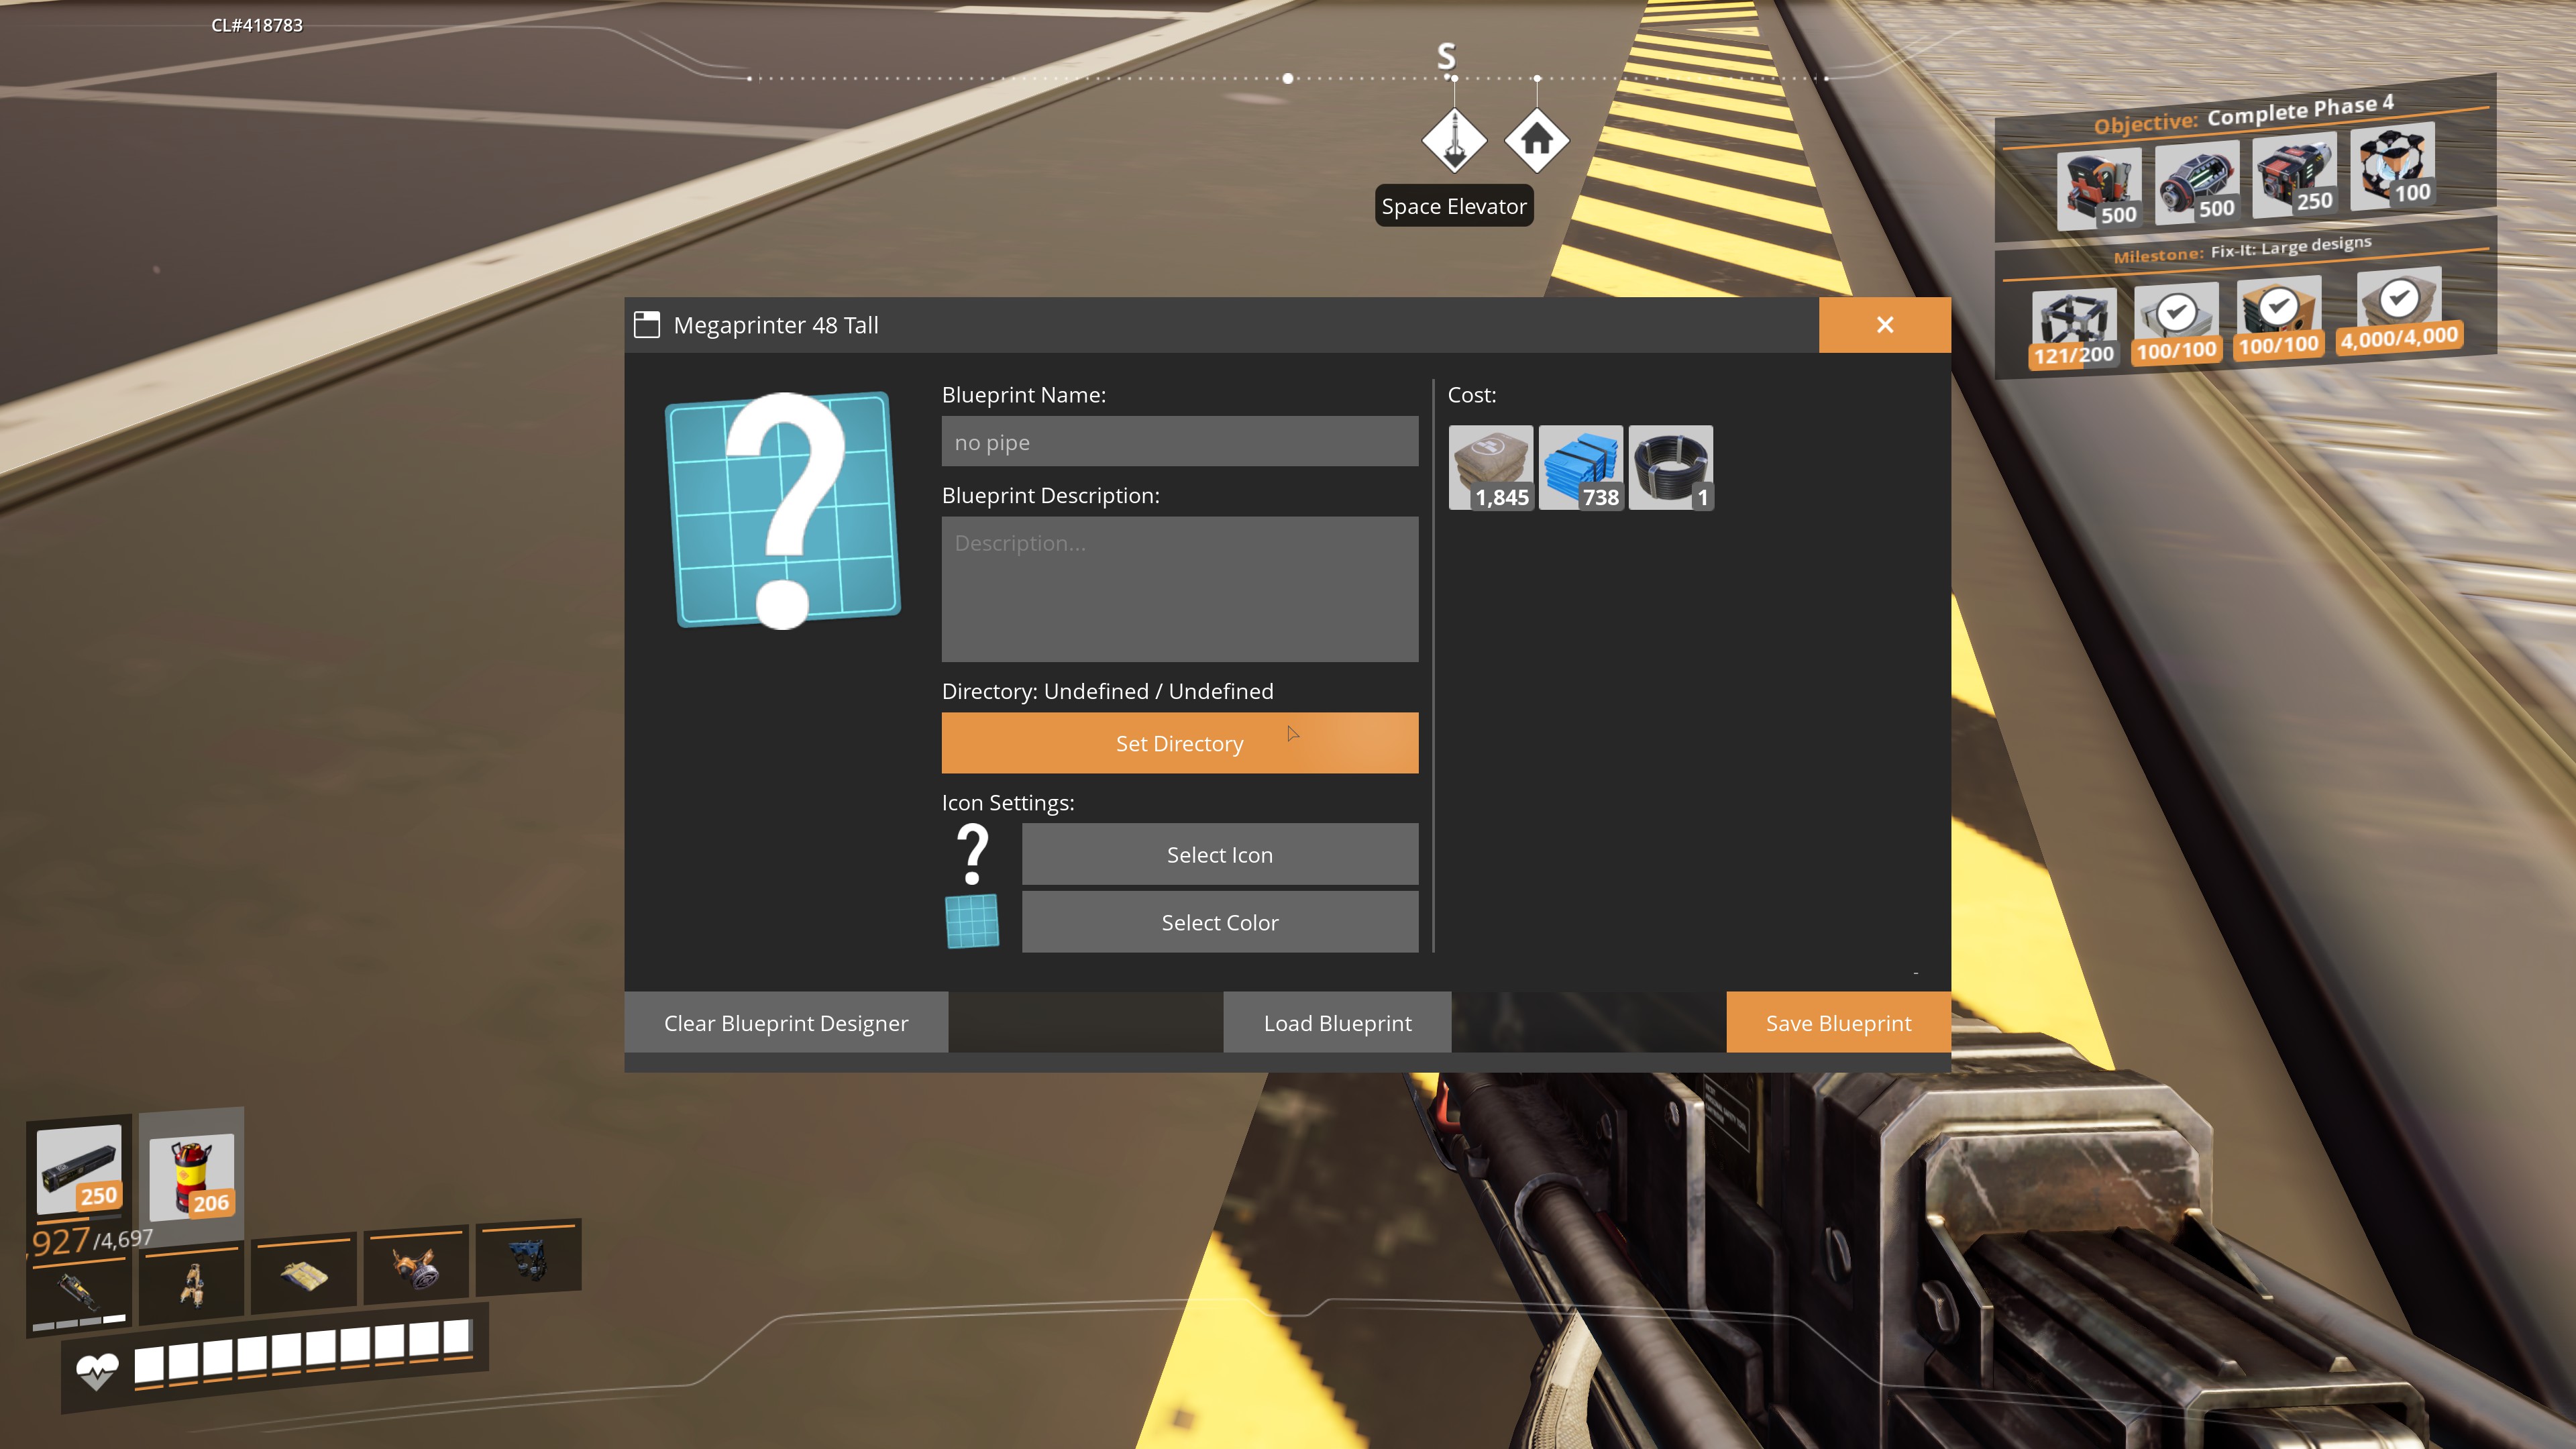
Task: Close the Megaprinter 48 Tall window
Action: [x=1884, y=324]
